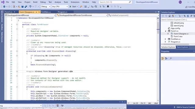This screenshot has width=195, height=109.
Task: Toggle word wrap in the Output window
Action: tap(62, 105)
